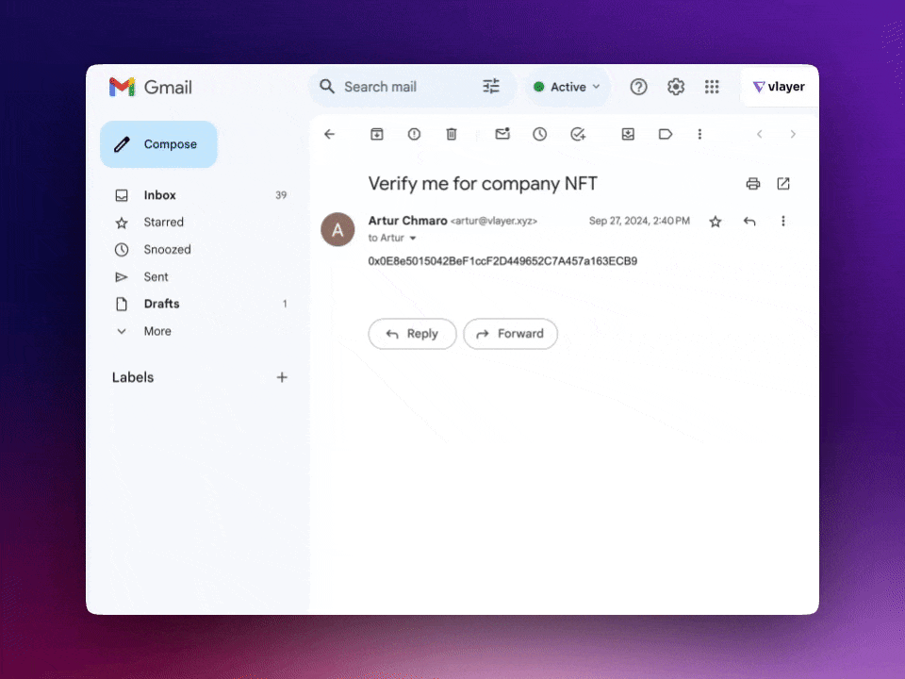The image size is (905, 679).
Task: Delete the email with the trash icon
Action: (x=452, y=135)
